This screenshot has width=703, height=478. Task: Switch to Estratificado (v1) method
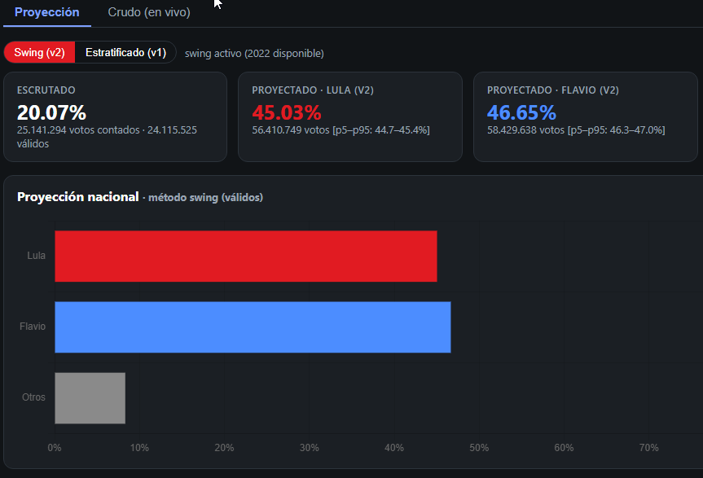coord(125,52)
